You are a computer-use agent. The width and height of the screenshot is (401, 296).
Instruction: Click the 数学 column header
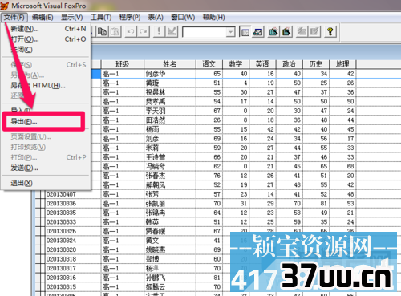pos(236,64)
